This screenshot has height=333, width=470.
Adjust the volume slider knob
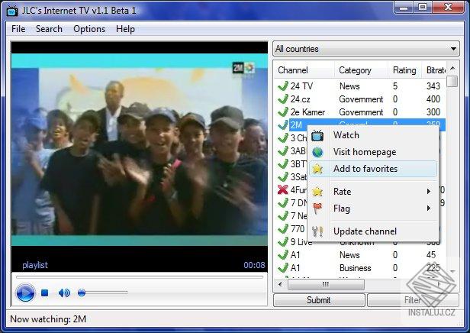click(x=82, y=293)
